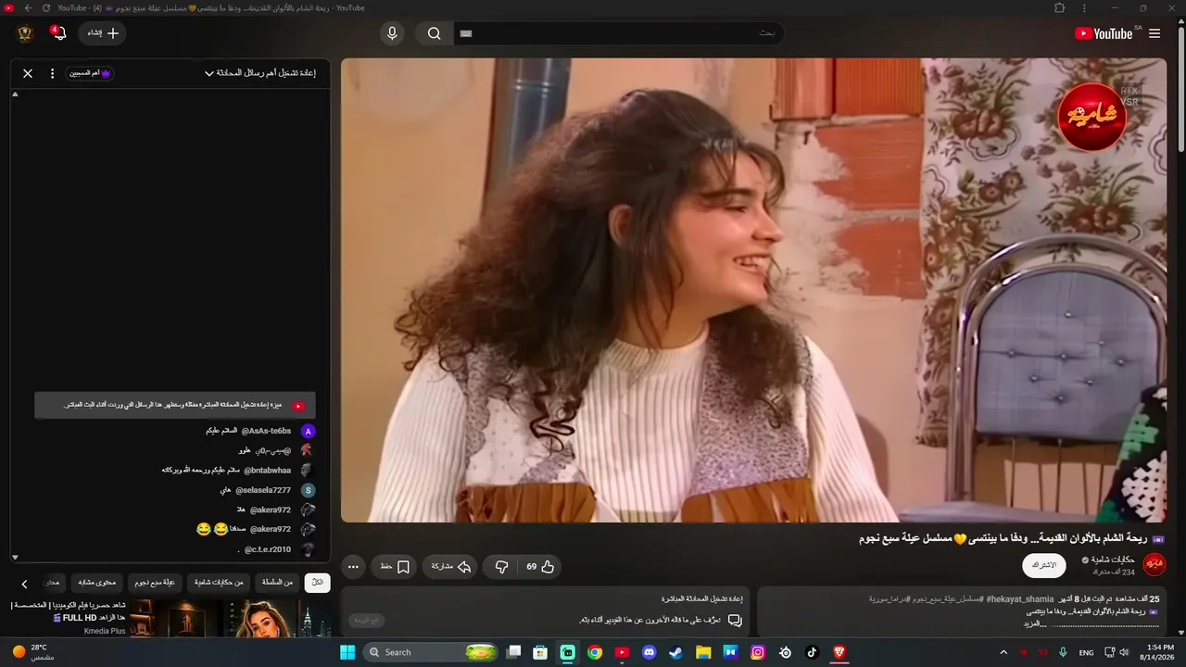Screen dimensions: 1186x667
Task: Open the YouTube home logo
Action: click(1104, 33)
